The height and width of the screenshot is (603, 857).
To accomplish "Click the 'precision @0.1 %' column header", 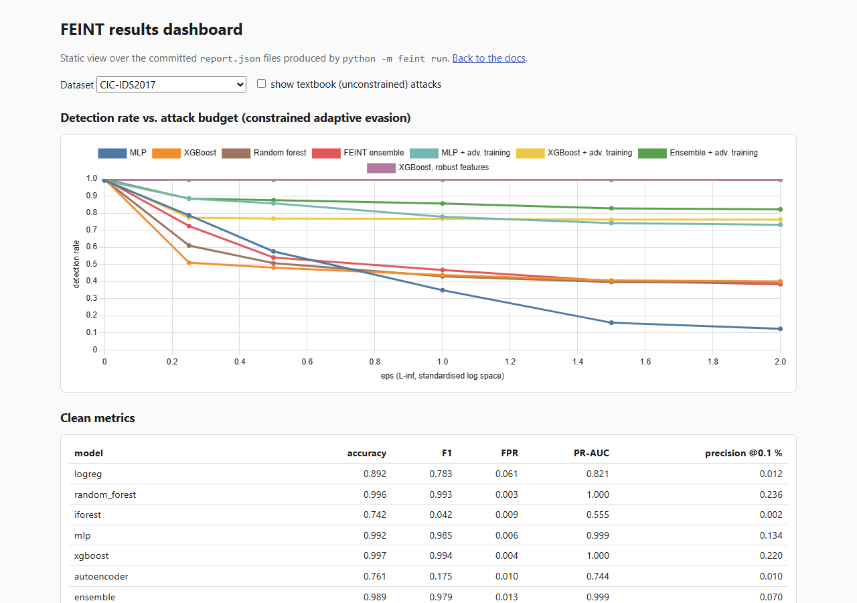I will (x=744, y=454).
